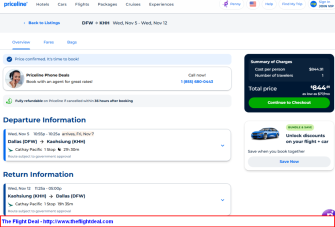Click the Departure Information heading
Viewport: 335px width, 227px height.
tap(44, 120)
